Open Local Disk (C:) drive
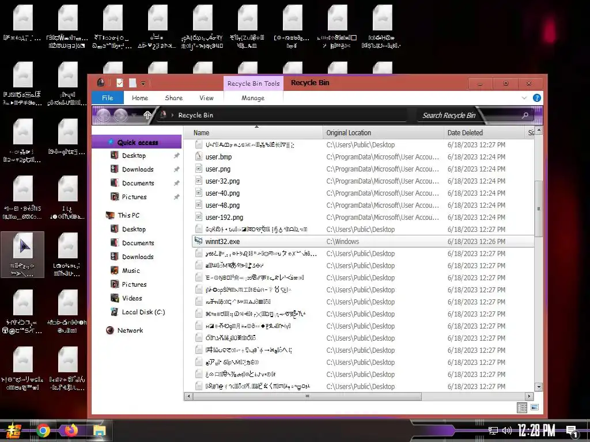 tap(143, 312)
